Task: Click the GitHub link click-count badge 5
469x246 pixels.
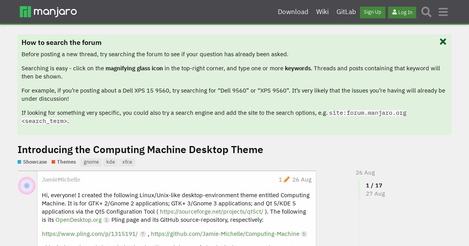Action: [x=304, y=234]
